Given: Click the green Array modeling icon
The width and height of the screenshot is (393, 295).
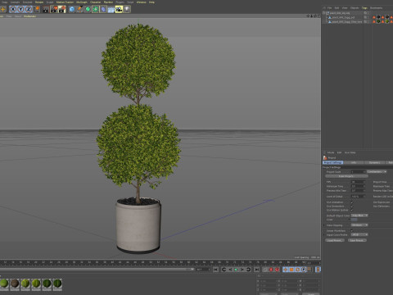Looking at the screenshot, I should 96,9.
